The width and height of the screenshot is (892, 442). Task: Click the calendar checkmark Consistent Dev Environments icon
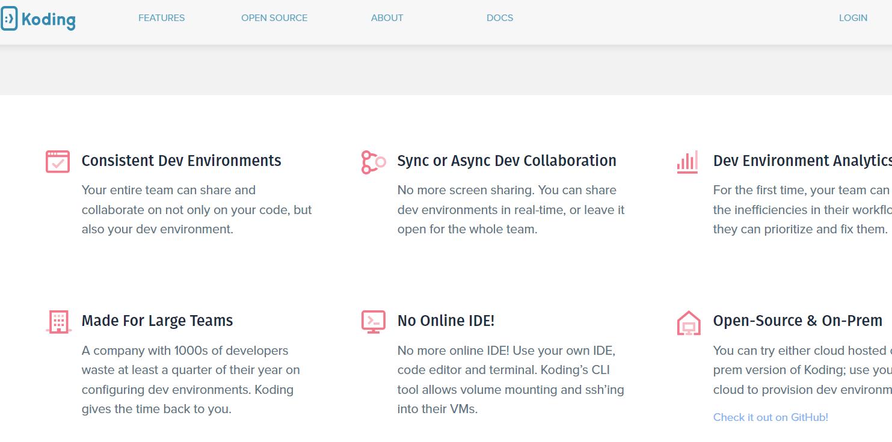pos(58,161)
